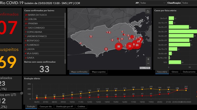Select FLAMENGO row in list
The image size is (197, 110).
(44, 45)
